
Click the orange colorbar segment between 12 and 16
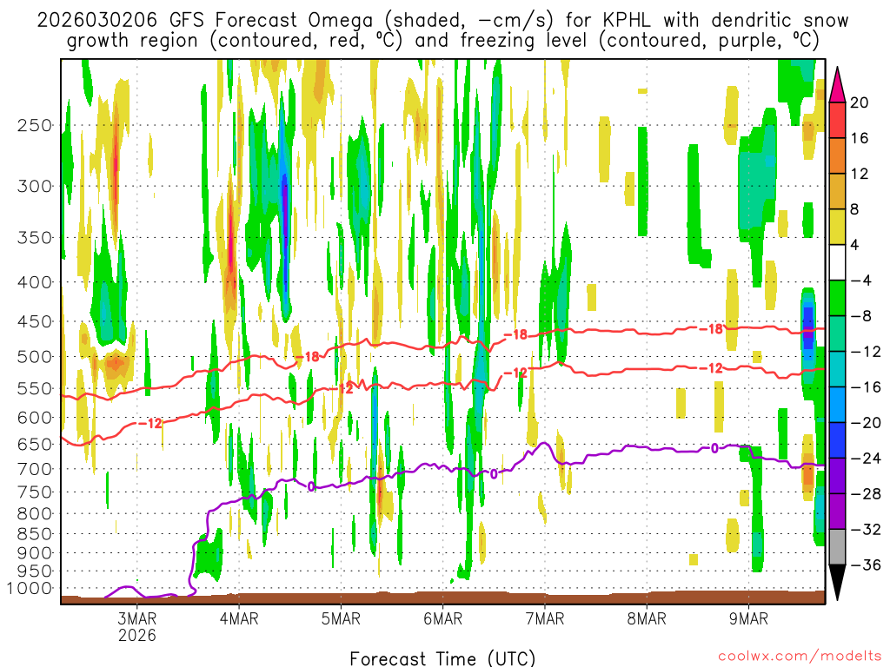pyautogui.click(x=839, y=155)
